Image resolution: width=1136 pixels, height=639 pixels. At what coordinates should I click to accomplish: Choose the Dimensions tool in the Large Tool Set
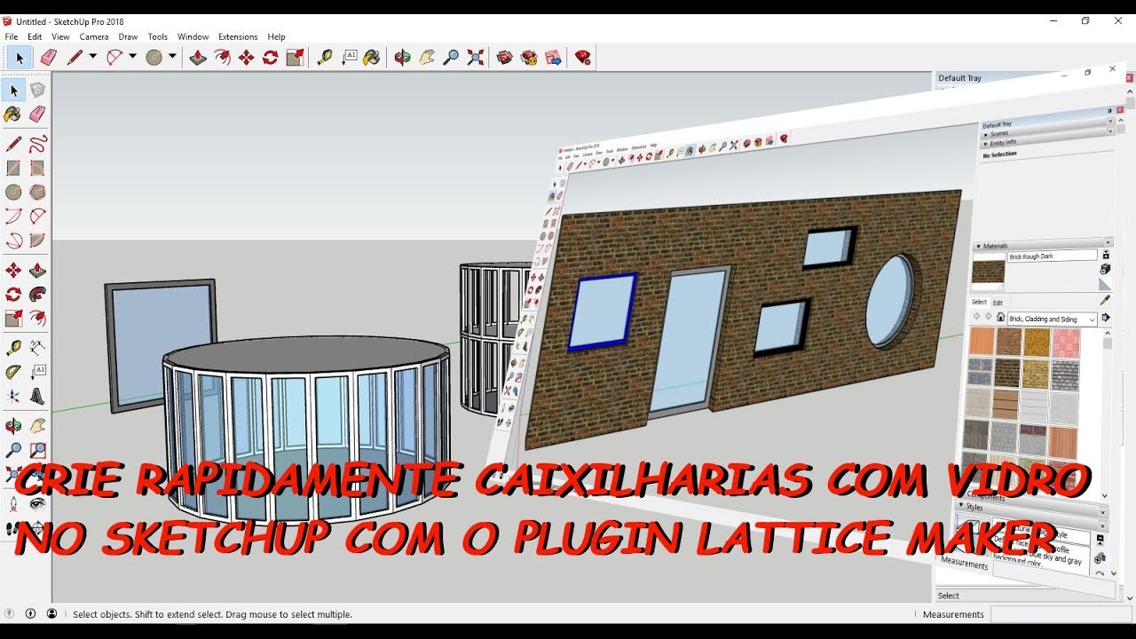[37, 347]
